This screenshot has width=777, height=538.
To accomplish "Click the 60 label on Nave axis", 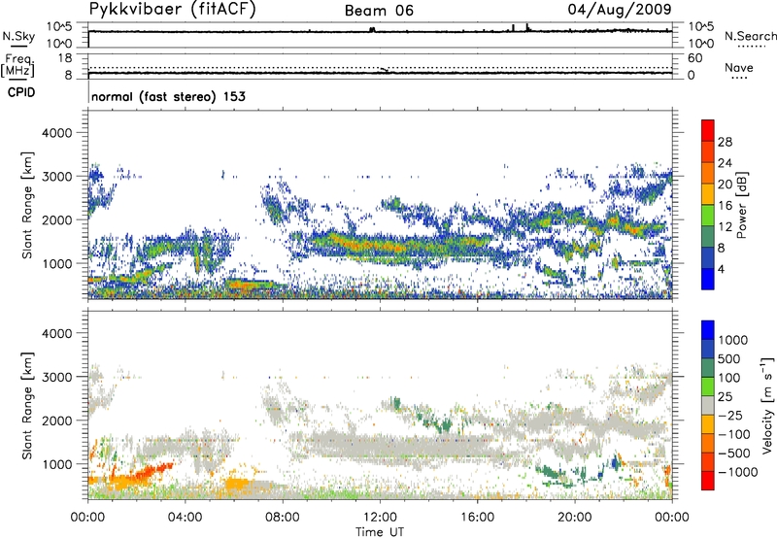I will click(694, 58).
